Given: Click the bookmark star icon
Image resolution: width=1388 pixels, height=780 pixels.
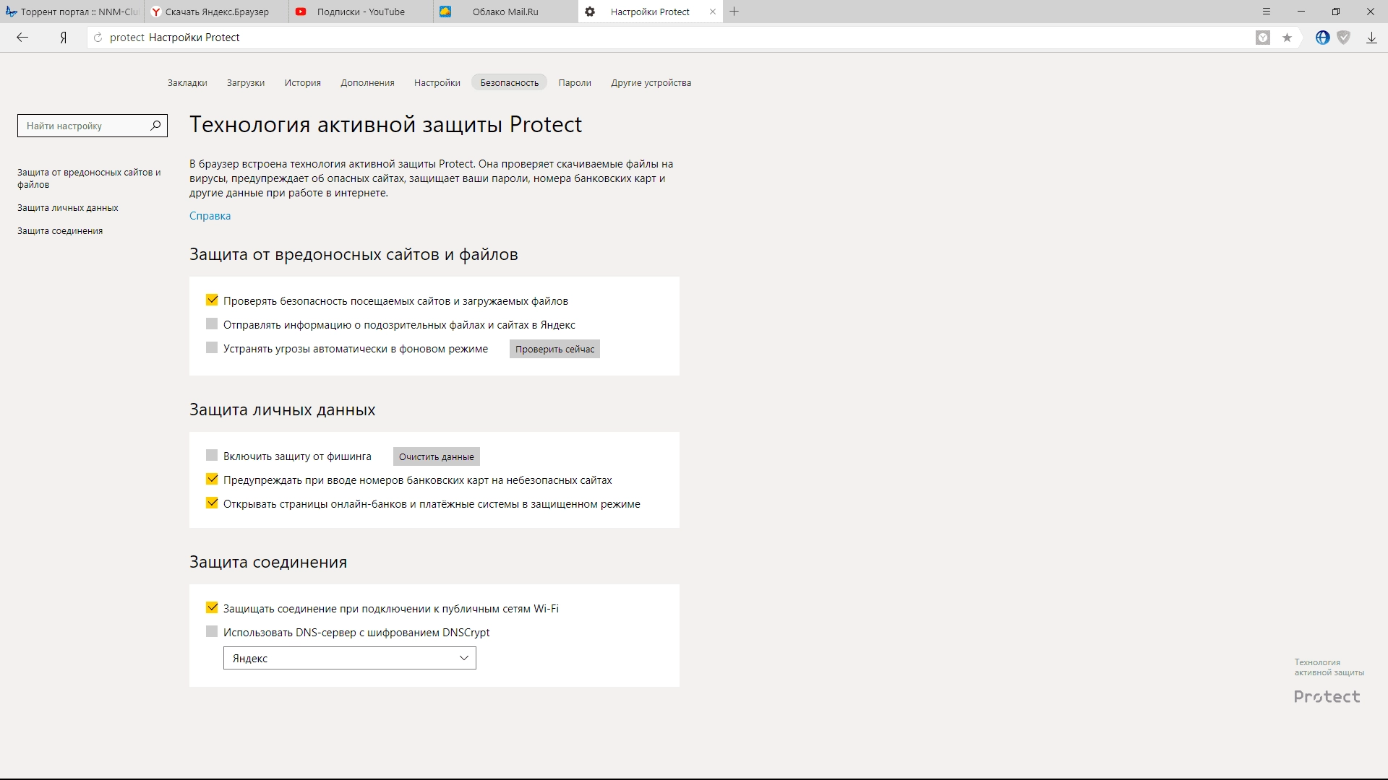Looking at the screenshot, I should point(1287,38).
